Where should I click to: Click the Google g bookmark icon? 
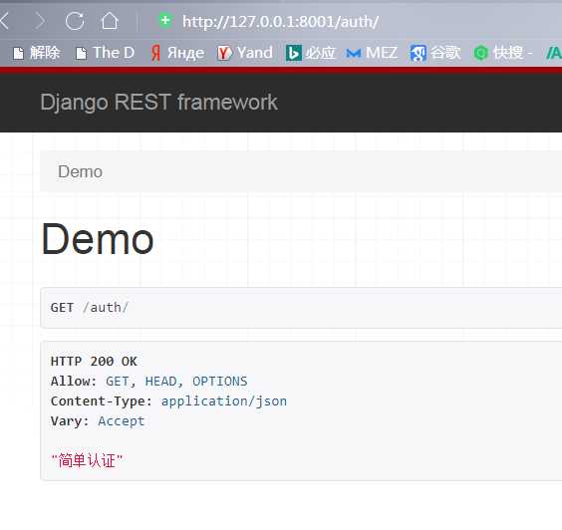(x=418, y=54)
